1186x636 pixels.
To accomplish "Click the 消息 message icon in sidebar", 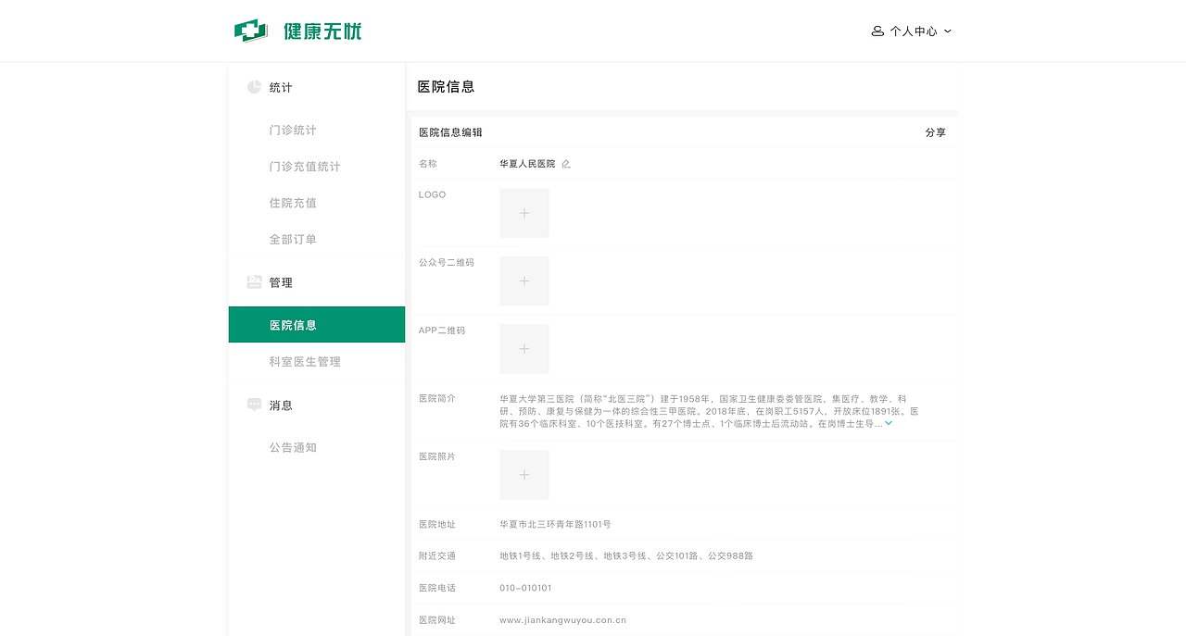I will [x=254, y=405].
